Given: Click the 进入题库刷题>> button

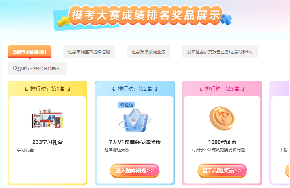Looking at the screenshot, I should pyautogui.click(x=135, y=171).
